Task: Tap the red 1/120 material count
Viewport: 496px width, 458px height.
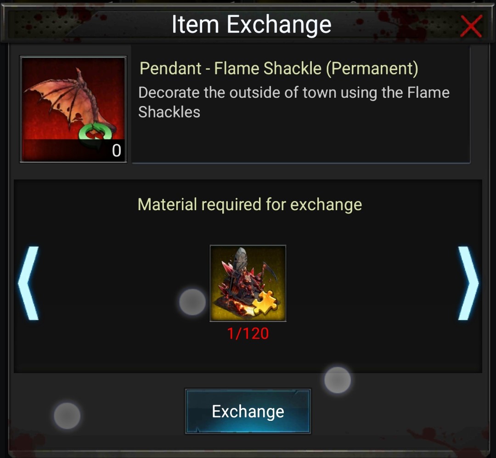Action: pos(248,334)
